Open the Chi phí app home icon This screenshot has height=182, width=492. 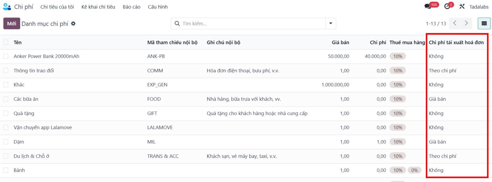pos(7,6)
